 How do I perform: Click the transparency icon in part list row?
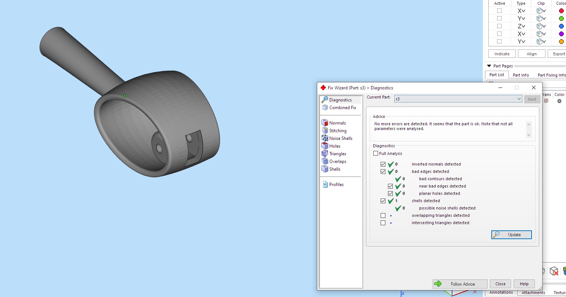click(x=546, y=101)
